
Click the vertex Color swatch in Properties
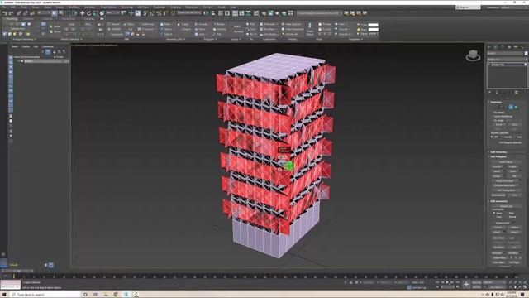373,25
